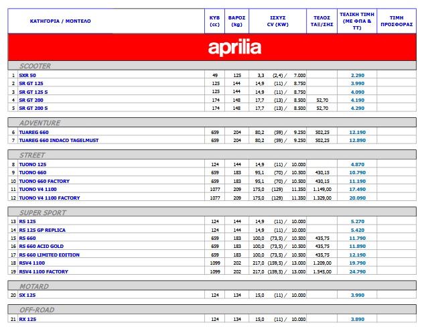Click the 11.890 price of RS 660 ACID GOLD

pos(358,247)
